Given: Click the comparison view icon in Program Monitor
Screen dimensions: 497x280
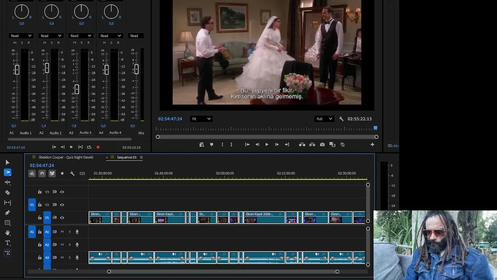Looking at the screenshot, I should [332, 145].
